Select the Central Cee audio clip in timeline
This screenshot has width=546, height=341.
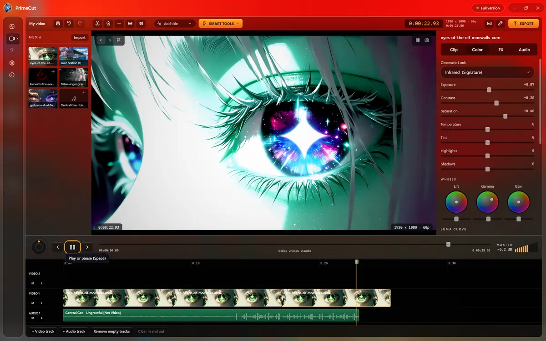point(211,315)
